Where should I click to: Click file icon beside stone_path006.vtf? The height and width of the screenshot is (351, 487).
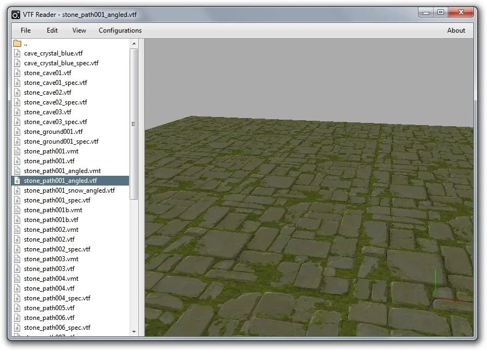(17, 318)
